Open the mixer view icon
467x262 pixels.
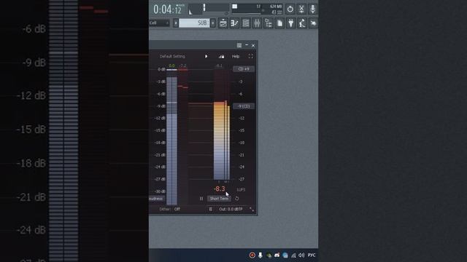257,23
